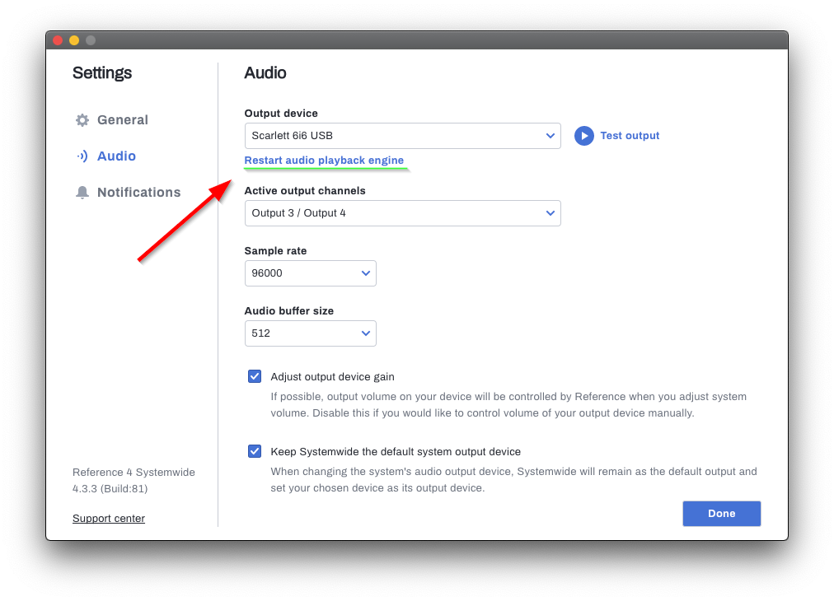Uncheck Adjust output device gain checkbox
The image size is (834, 601).
(255, 377)
